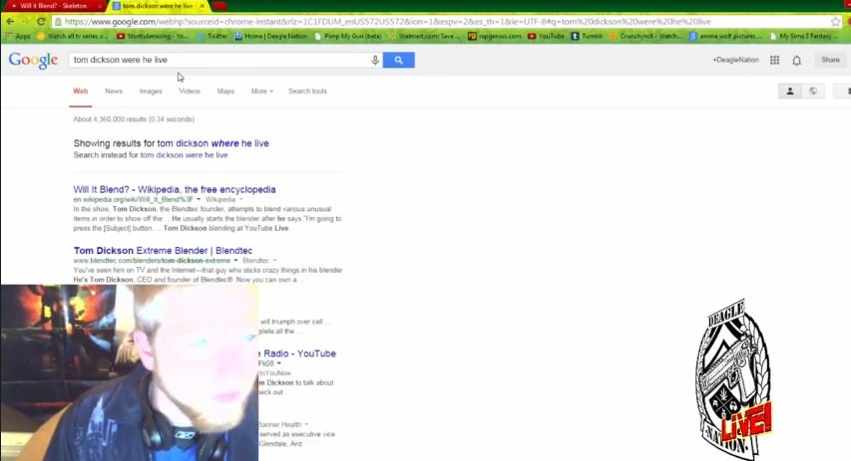This screenshot has width=851, height=461.
Task: Click the browser forward arrow
Action: point(25,22)
